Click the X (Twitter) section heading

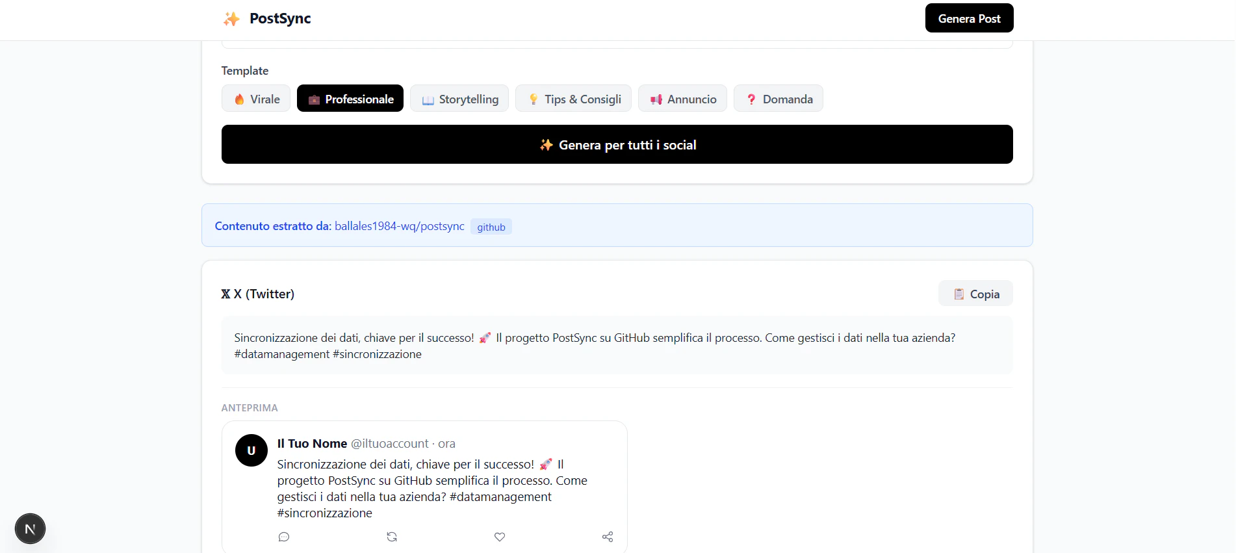[258, 294]
